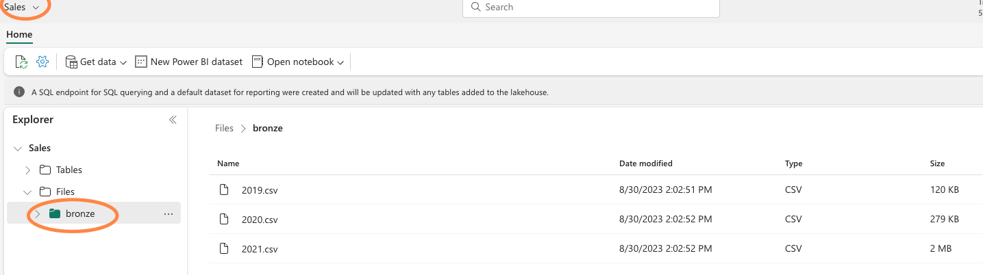Collapse the Explorer pane with double-chevron icon

[173, 120]
